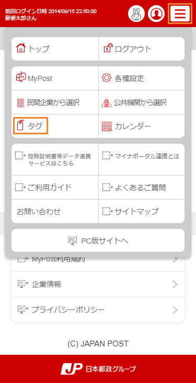Open よくあるご質問 link
The width and height of the screenshot is (196, 383).
pyautogui.click(x=142, y=188)
